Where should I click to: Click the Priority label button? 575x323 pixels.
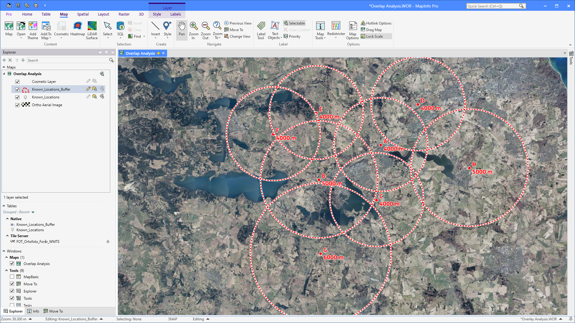(292, 36)
